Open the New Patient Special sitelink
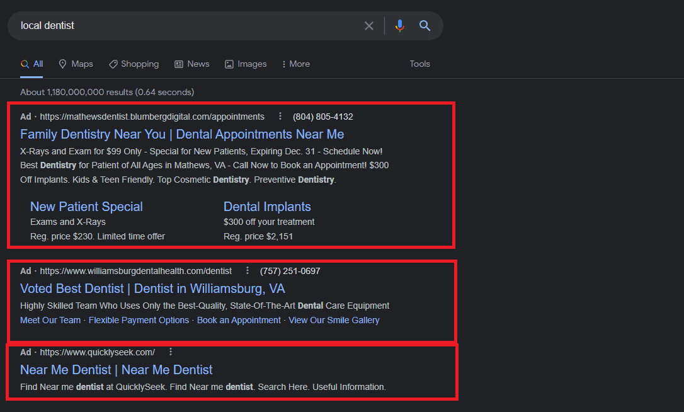Screen dimensions: 684x412 click(x=86, y=207)
